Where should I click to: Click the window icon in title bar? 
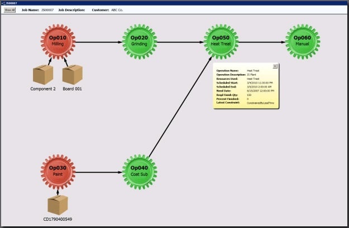pyautogui.click(x=3, y=3)
